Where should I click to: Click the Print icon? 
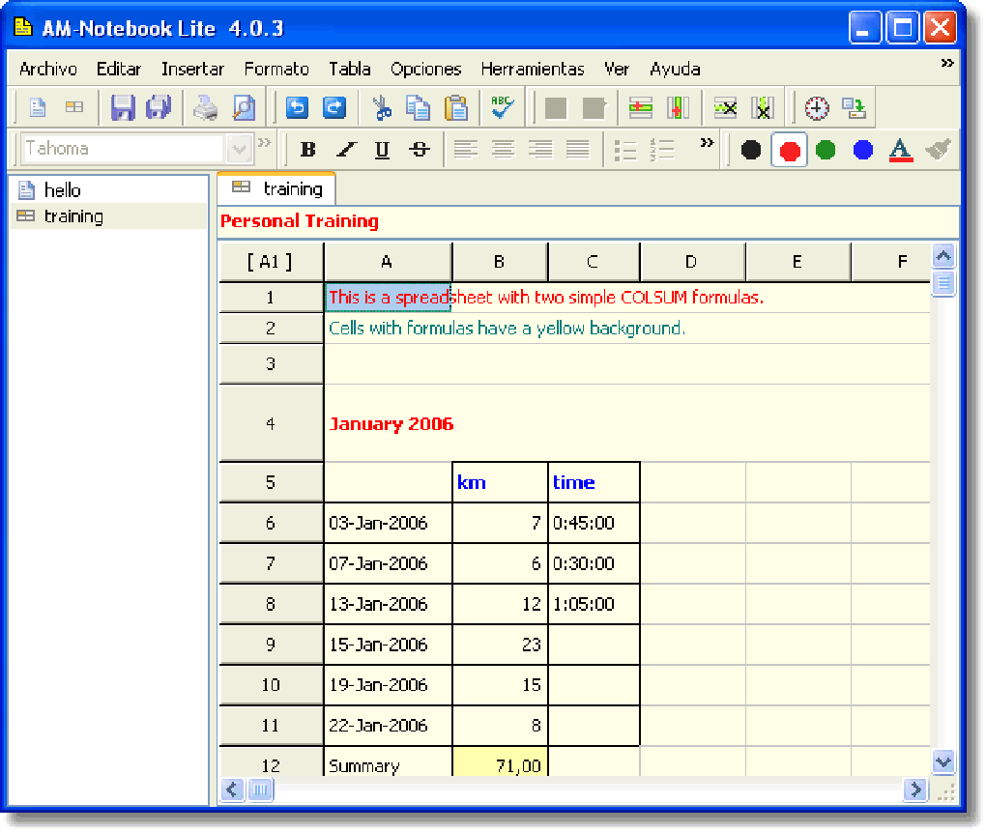[x=206, y=107]
